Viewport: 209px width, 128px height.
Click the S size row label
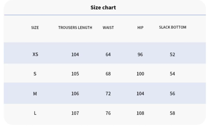pos(35,74)
